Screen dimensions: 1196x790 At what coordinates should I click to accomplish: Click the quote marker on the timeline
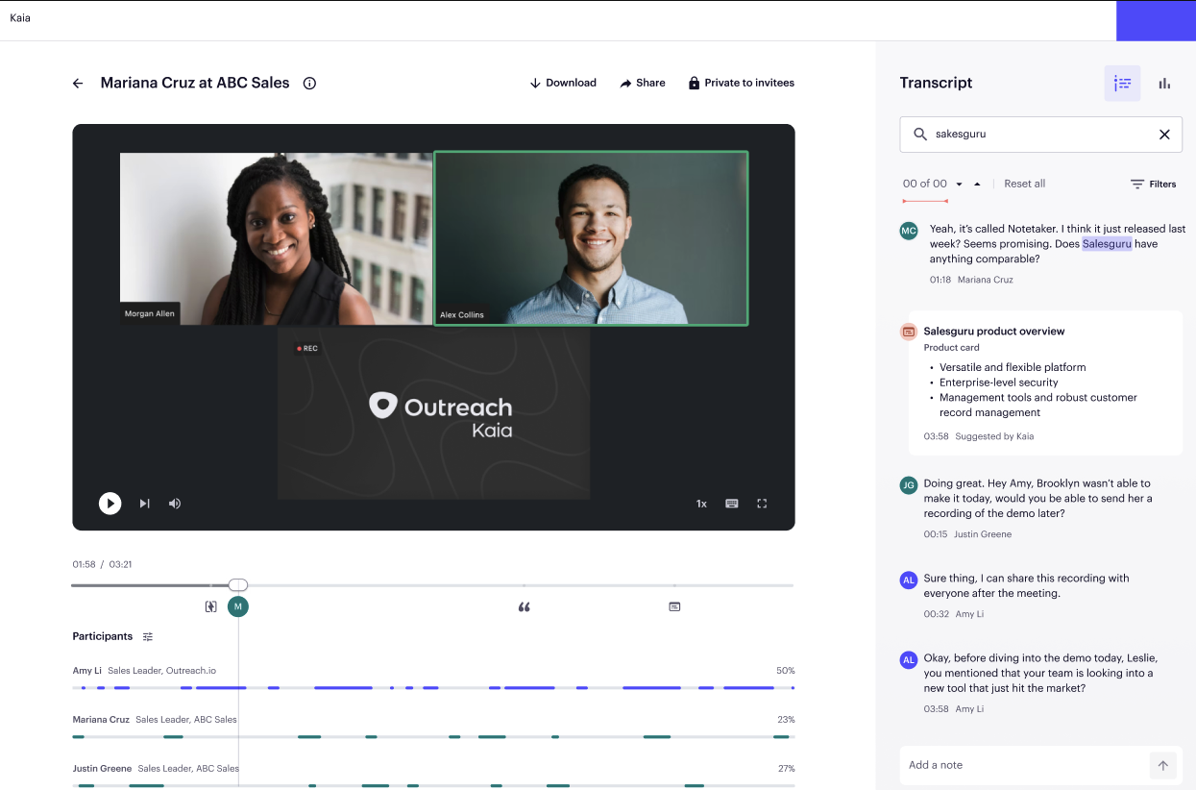click(x=524, y=606)
